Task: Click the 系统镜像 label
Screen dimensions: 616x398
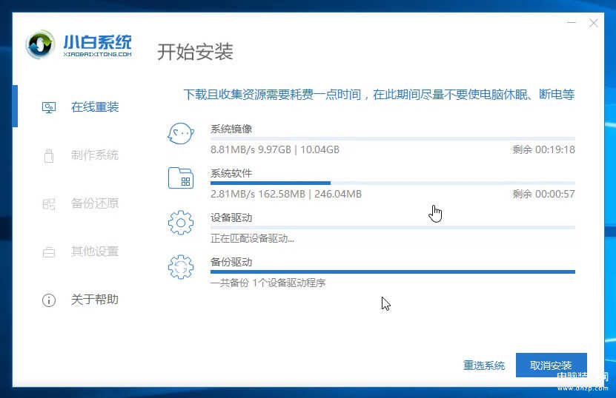Action: [231, 129]
